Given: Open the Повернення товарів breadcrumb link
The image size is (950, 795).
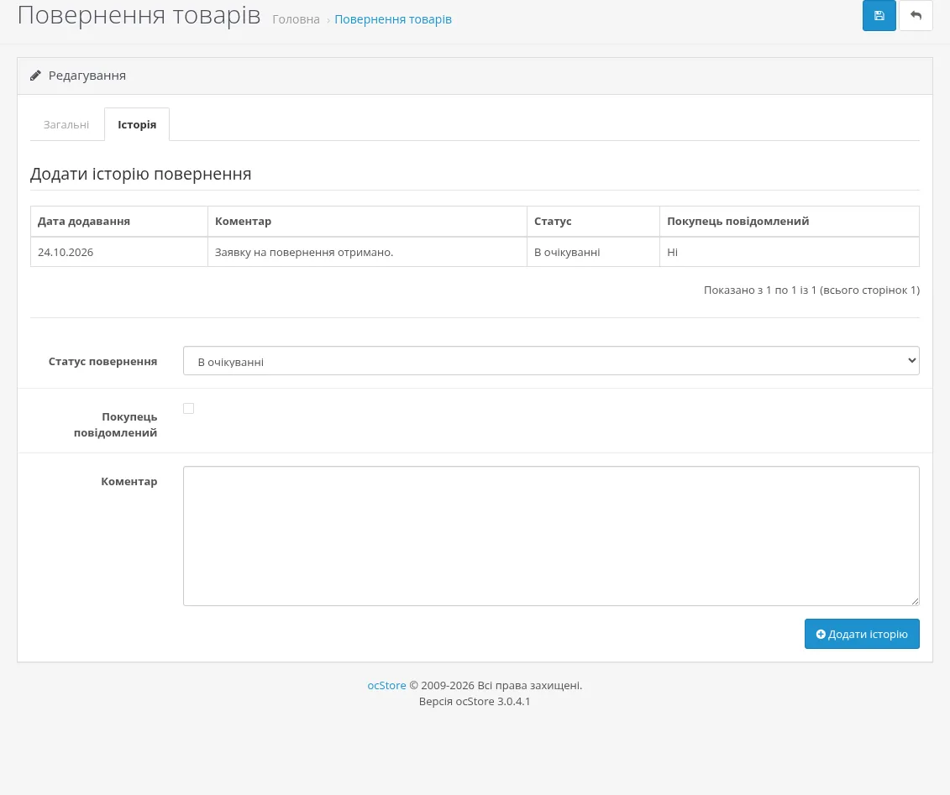Looking at the screenshot, I should click(x=393, y=19).
